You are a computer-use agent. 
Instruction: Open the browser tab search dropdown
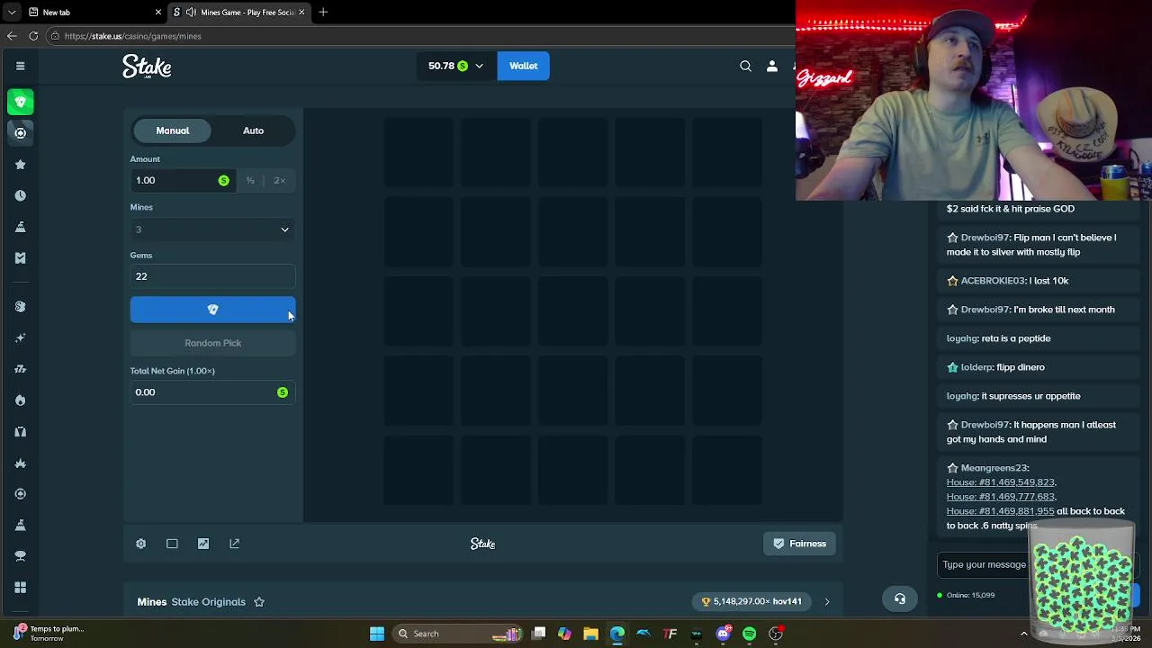(x=12, y=13)
